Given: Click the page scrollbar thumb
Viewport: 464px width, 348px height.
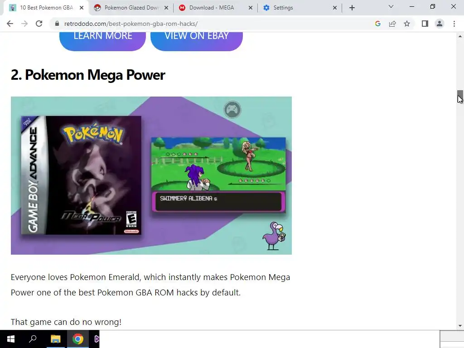Looking at the screenshot, I should 460,96.
